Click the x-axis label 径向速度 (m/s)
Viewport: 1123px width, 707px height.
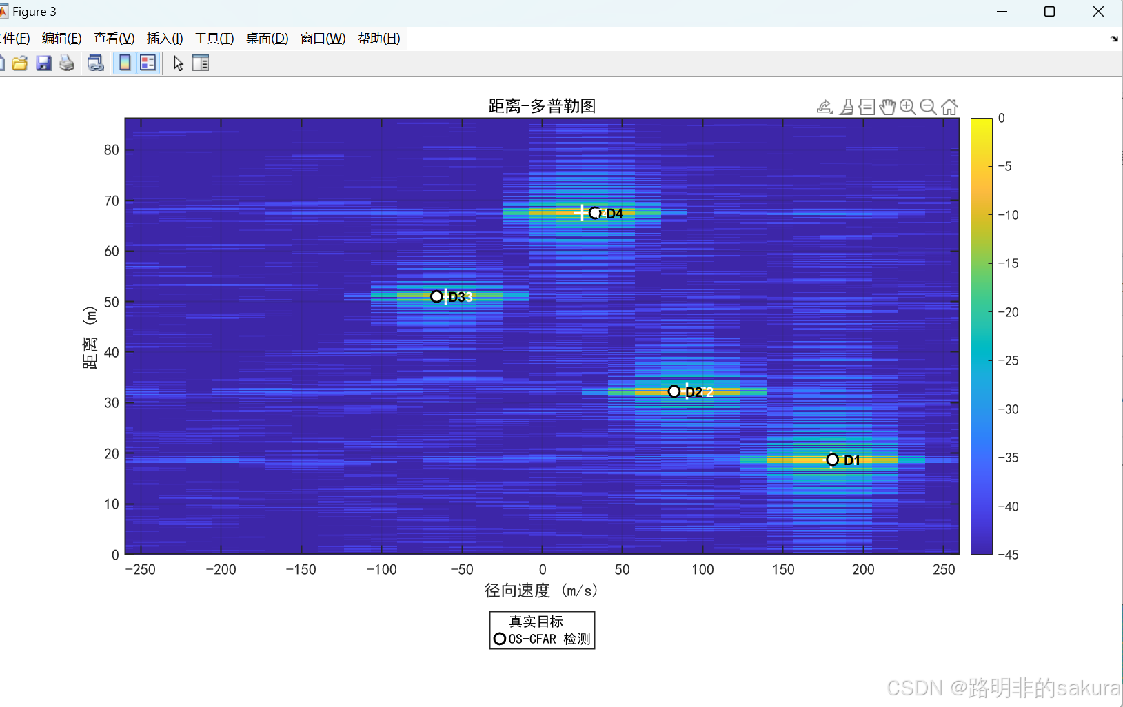tap(541, 591)
